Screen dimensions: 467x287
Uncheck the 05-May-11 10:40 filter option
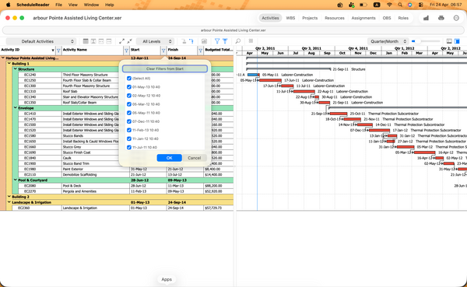coord(129,113)
